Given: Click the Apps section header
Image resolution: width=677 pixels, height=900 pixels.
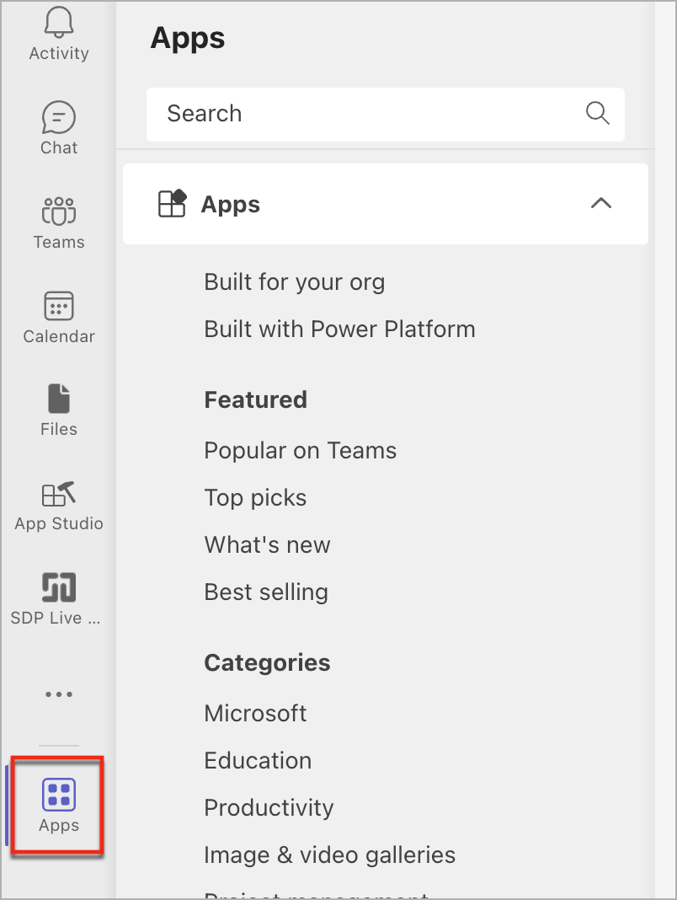Looking at the screenshot, I should [231, 204].
